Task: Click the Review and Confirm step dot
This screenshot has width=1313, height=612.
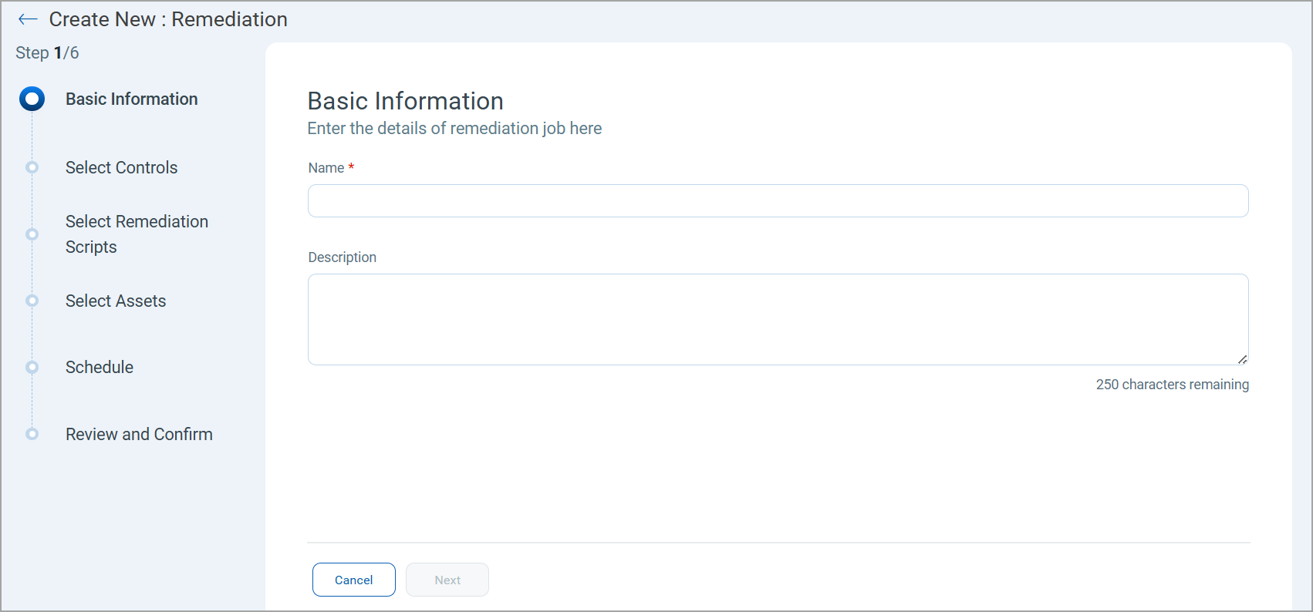Action: click(x=32, y=434)
